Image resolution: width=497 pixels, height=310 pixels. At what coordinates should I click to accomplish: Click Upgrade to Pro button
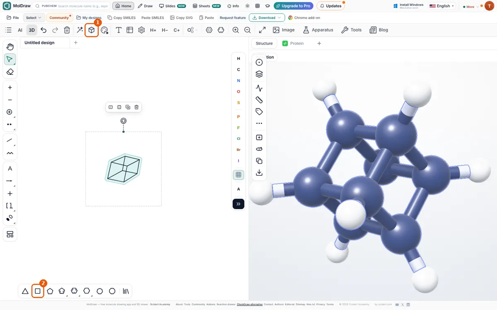coord(293,6)
